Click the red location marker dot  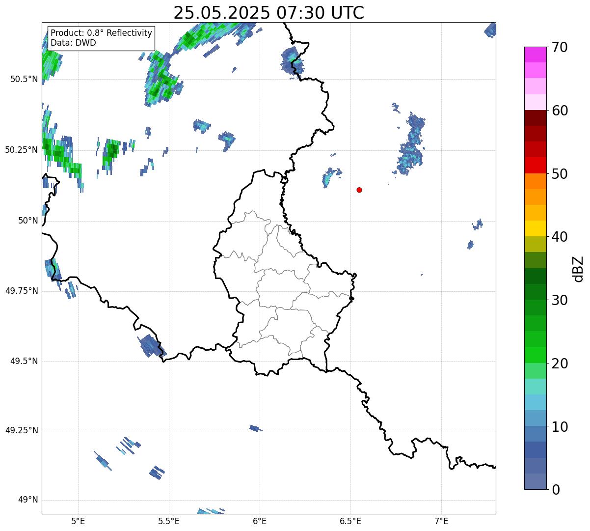point(359,190)
